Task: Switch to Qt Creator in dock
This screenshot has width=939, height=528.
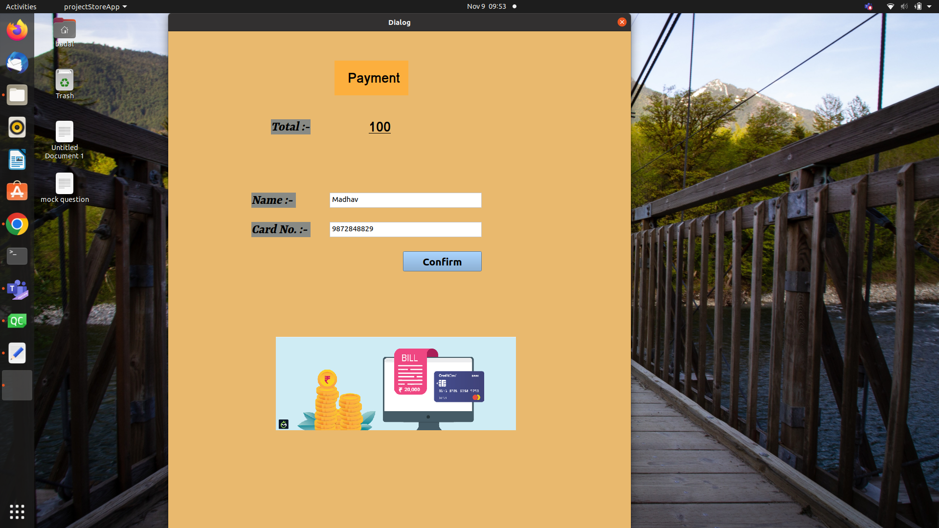Action: (17, 321)
